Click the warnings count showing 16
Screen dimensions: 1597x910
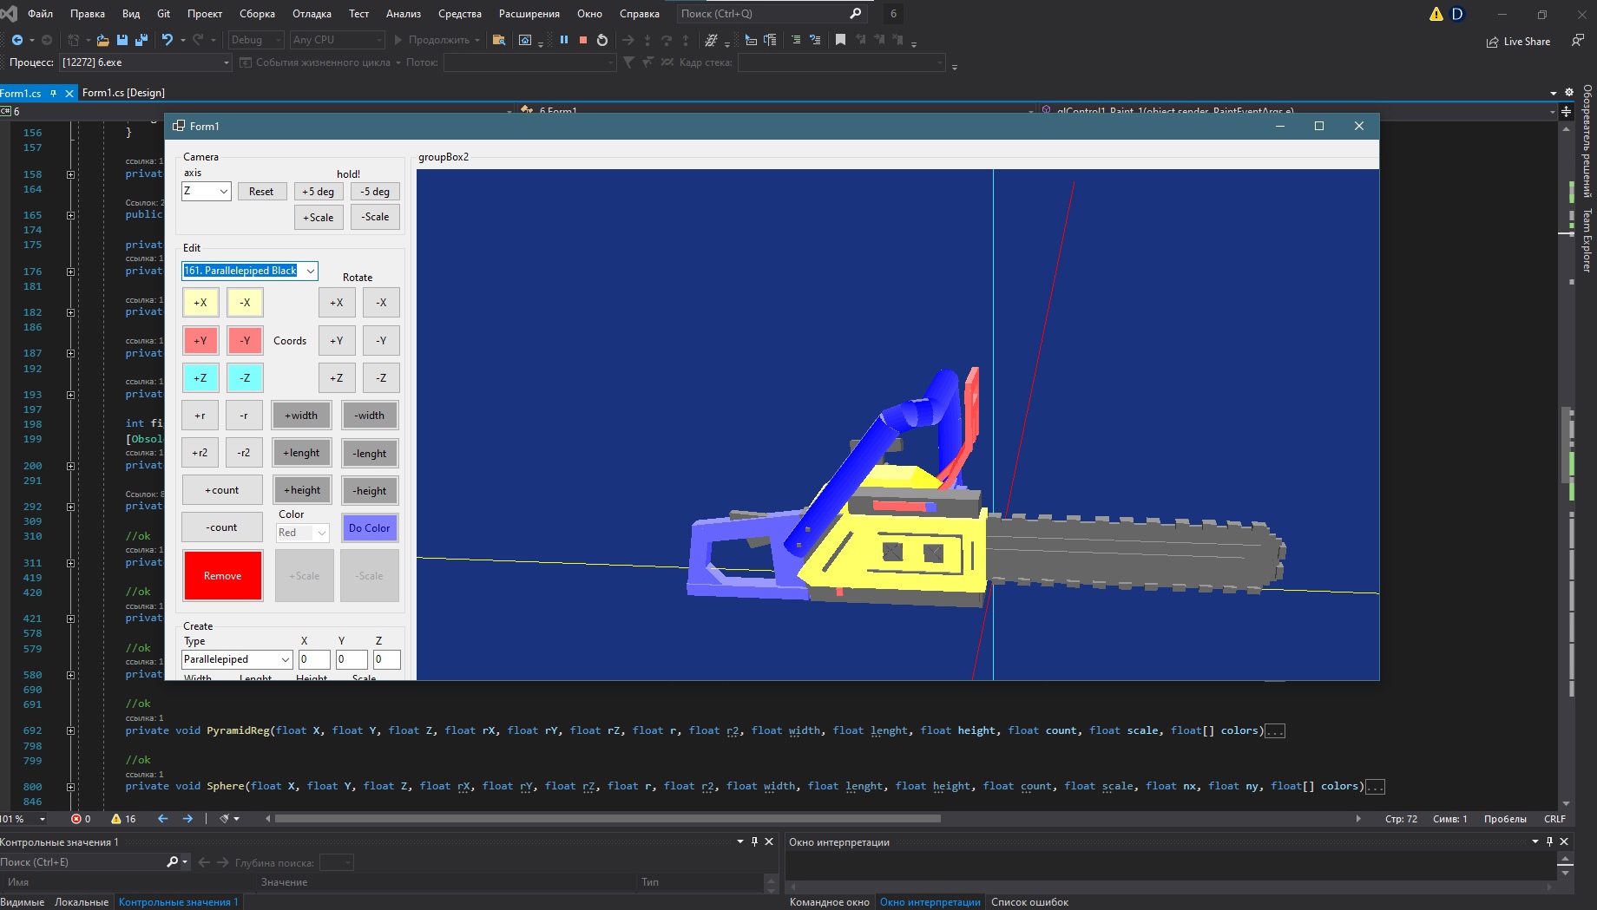123,818
